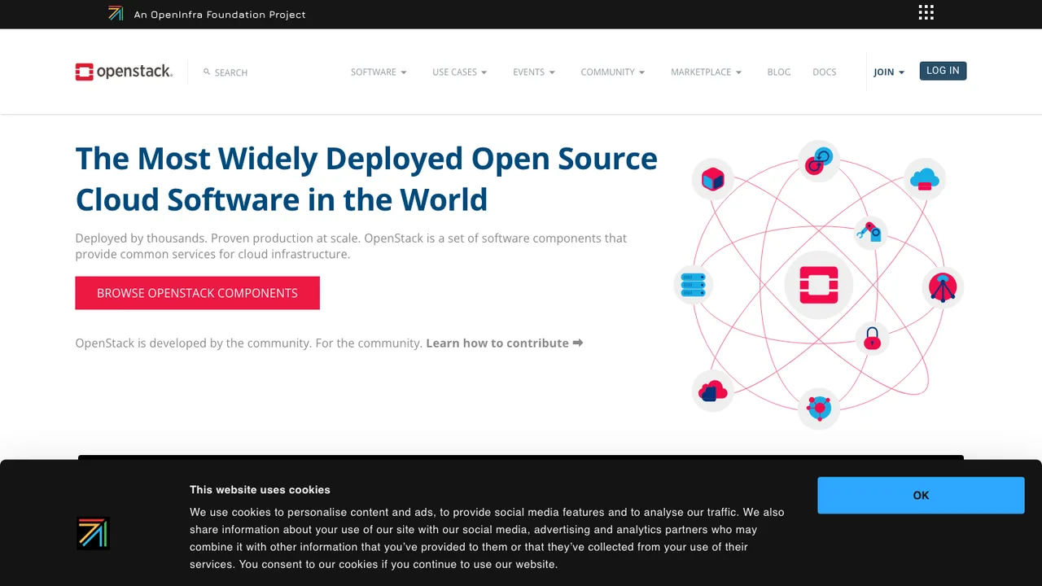
Task: Open the Join dropdown
Action: tap(889, 72)
